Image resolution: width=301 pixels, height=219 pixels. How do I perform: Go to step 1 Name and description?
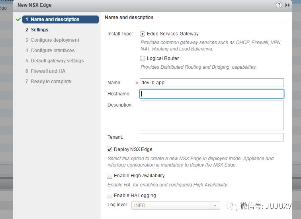[61, 19]
